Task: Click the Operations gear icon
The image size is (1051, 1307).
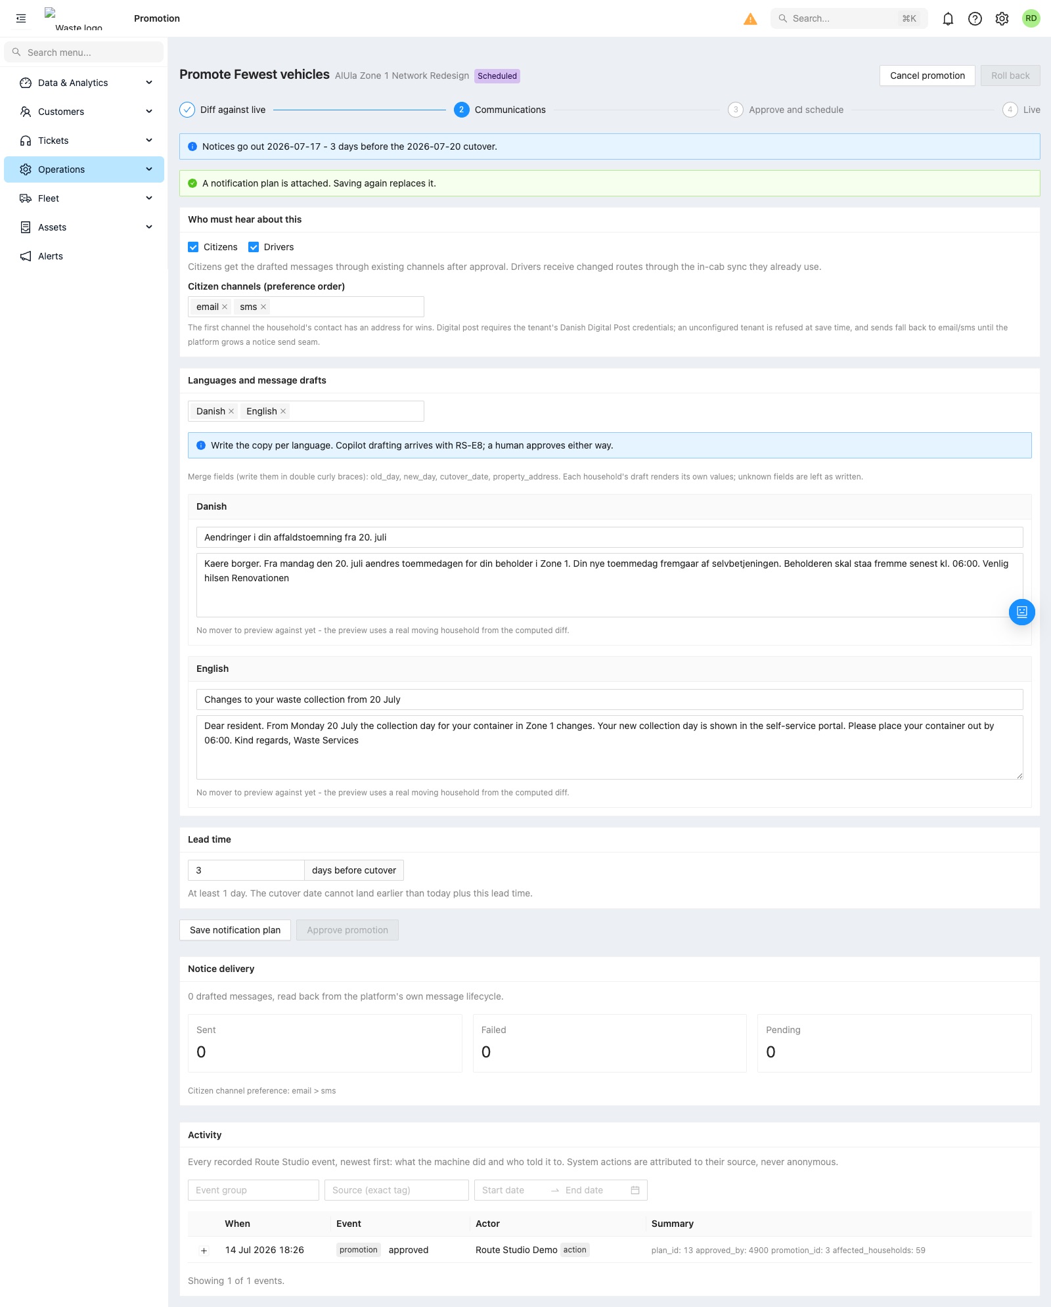Action: click(x=26, y=169)
